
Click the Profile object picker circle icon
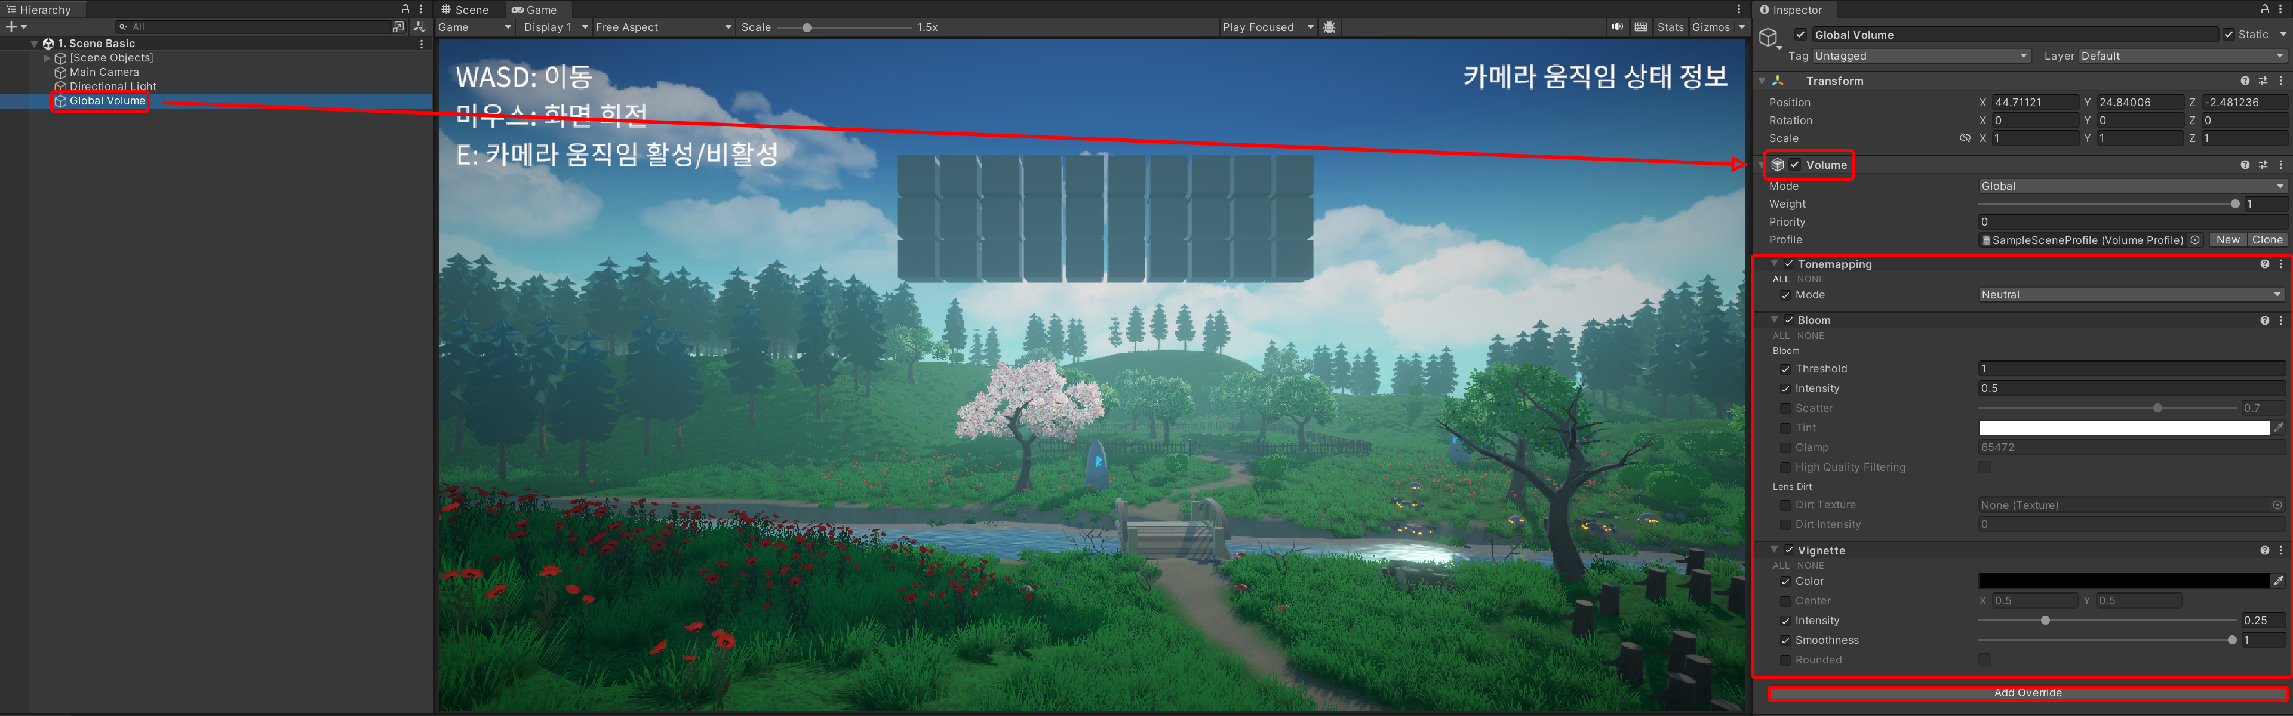click(x=2195, y=240)
